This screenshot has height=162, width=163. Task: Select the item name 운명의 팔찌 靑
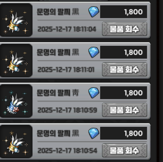point(58,93)
